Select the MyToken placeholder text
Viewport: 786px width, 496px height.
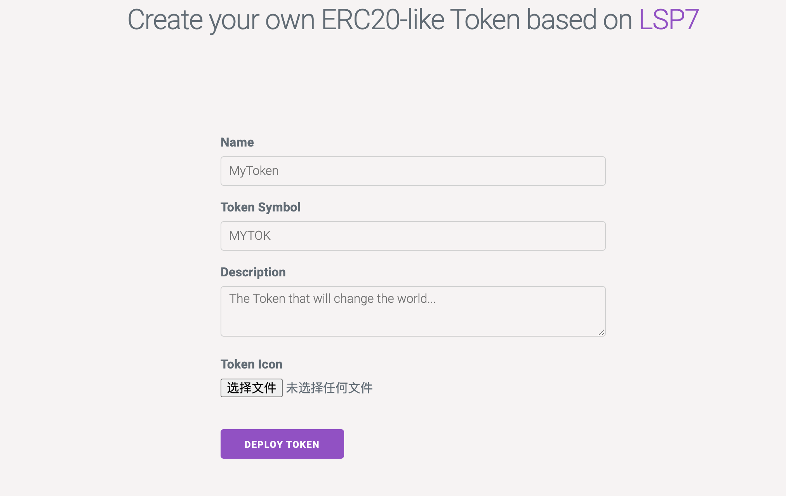pos(254,171)
